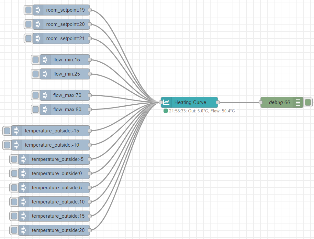This screenshot has height=239, width=314.
Task: Inject temperature_outside:5 via its left button
Action: (x=14, y=188)
